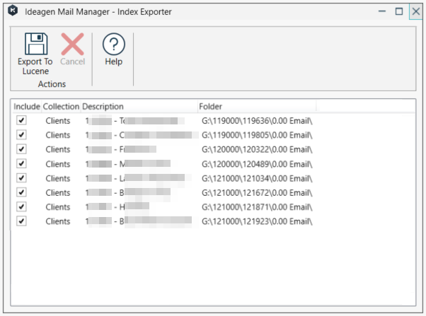Click the Collection column header
426x316 pixels.
61,106
